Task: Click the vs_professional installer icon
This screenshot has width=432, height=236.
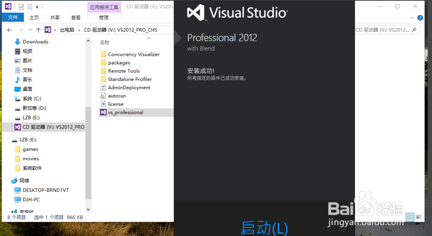Action: tap(103, 112)
